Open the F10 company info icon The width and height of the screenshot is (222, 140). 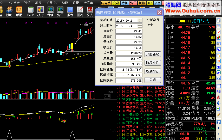219,50
